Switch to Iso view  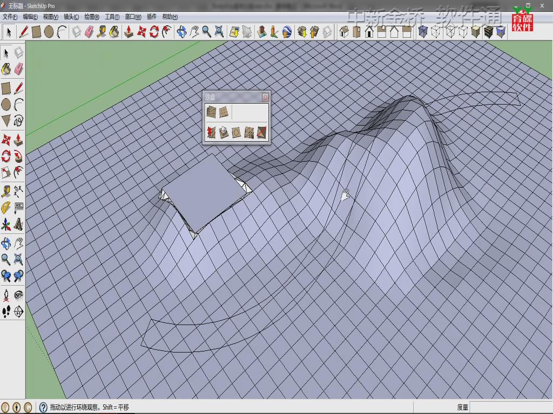coord(344,32)
